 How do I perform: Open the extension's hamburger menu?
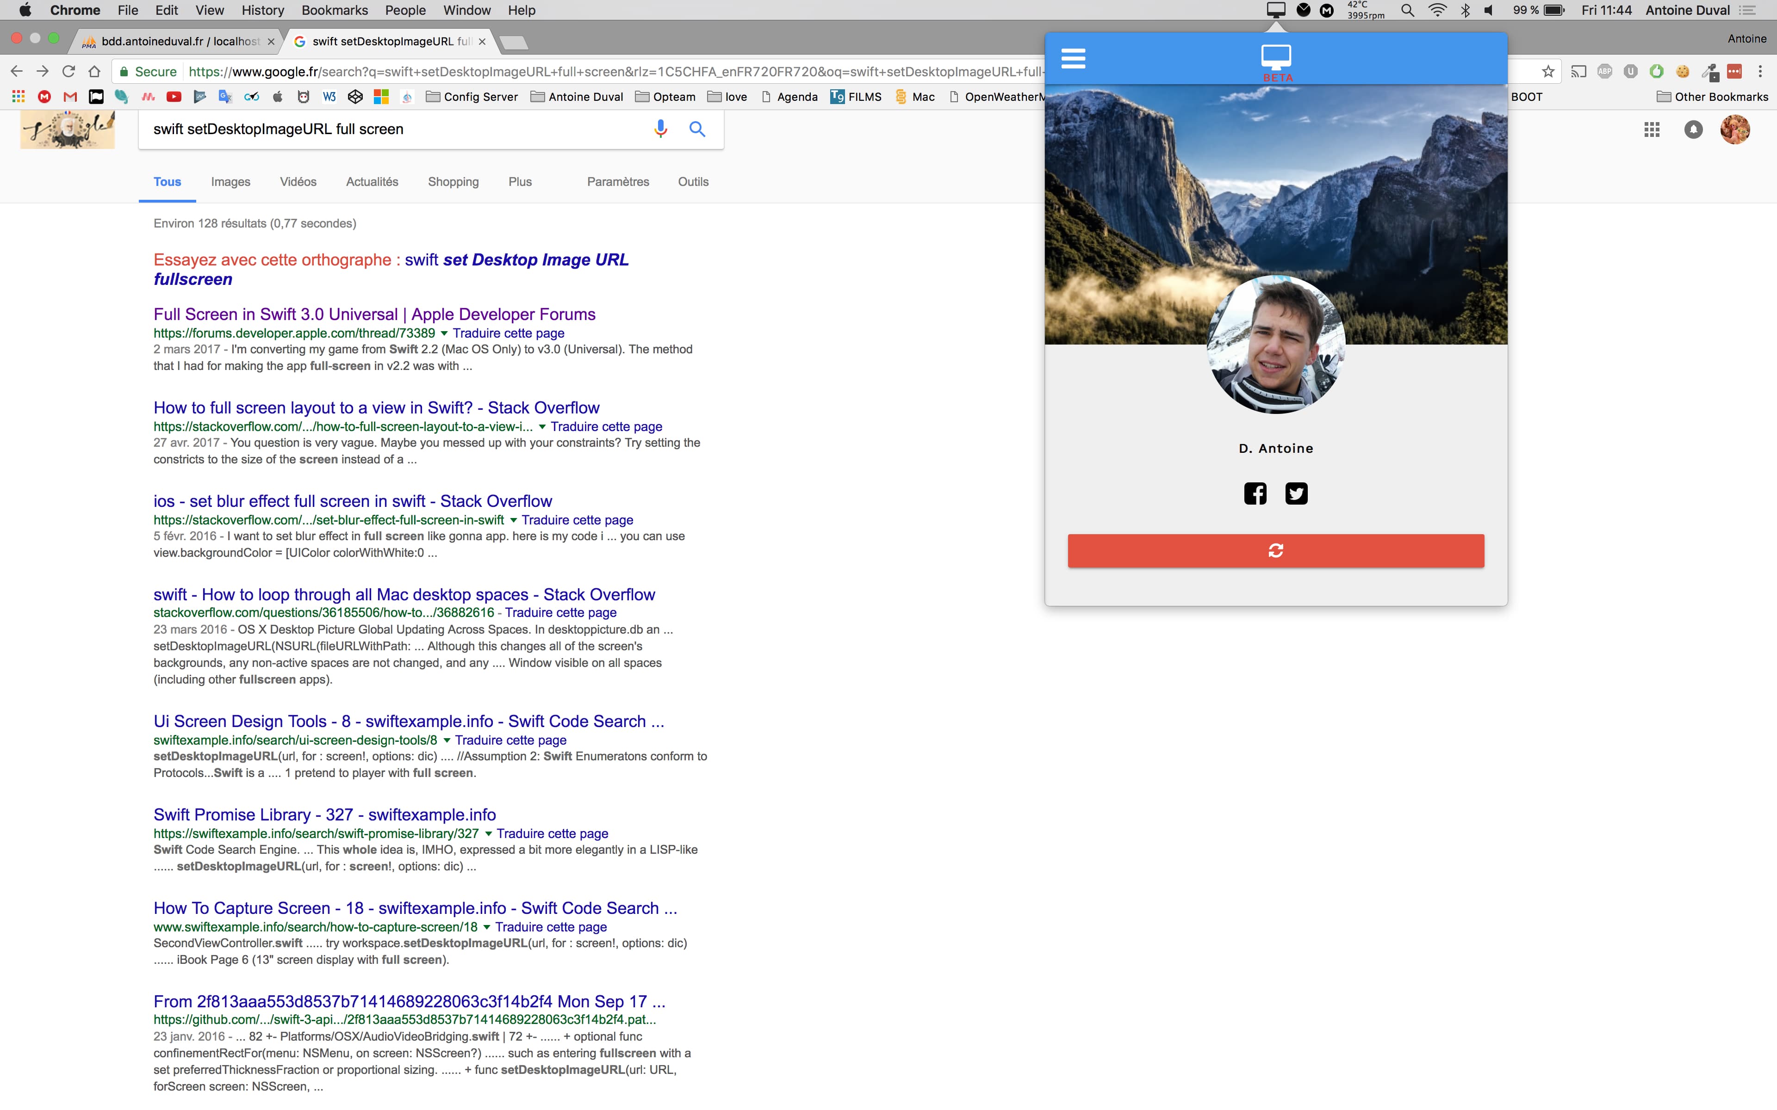[x=1073, y=57]
